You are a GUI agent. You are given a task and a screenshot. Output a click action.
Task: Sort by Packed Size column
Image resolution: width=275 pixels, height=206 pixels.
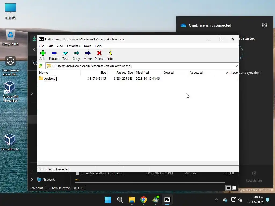(x=121, y=72)
